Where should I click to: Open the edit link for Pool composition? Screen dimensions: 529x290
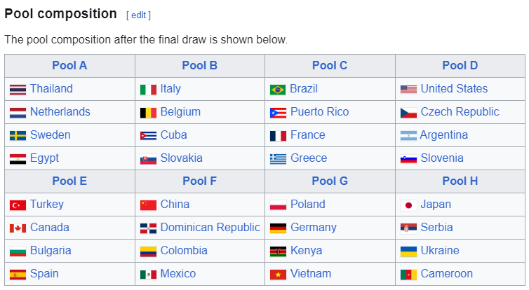138,15
